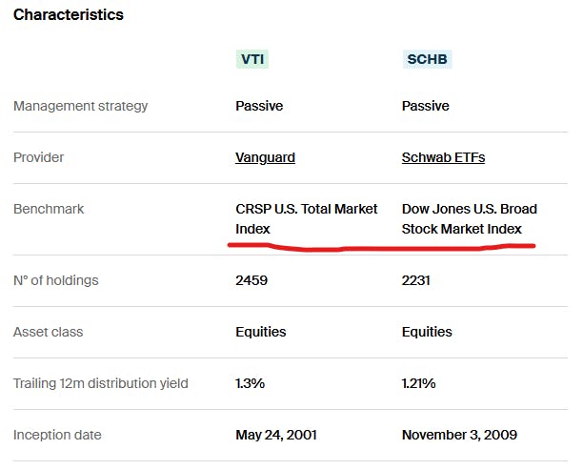Click the VTI ticker badge
The height and width of the screenshot is (470, 583).
pos(252,59)
